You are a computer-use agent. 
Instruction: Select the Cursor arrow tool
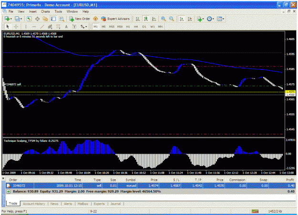(x=8, y=27)
